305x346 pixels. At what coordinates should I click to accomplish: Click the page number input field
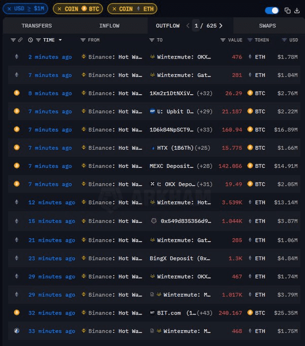click(x=196, y=25)
